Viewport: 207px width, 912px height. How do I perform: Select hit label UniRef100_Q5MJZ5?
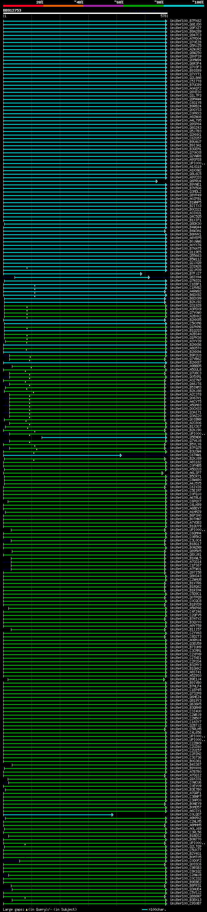point(186,46)
